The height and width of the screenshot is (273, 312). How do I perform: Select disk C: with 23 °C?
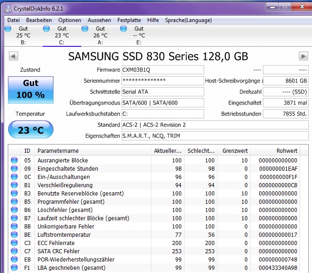(62, 35)
